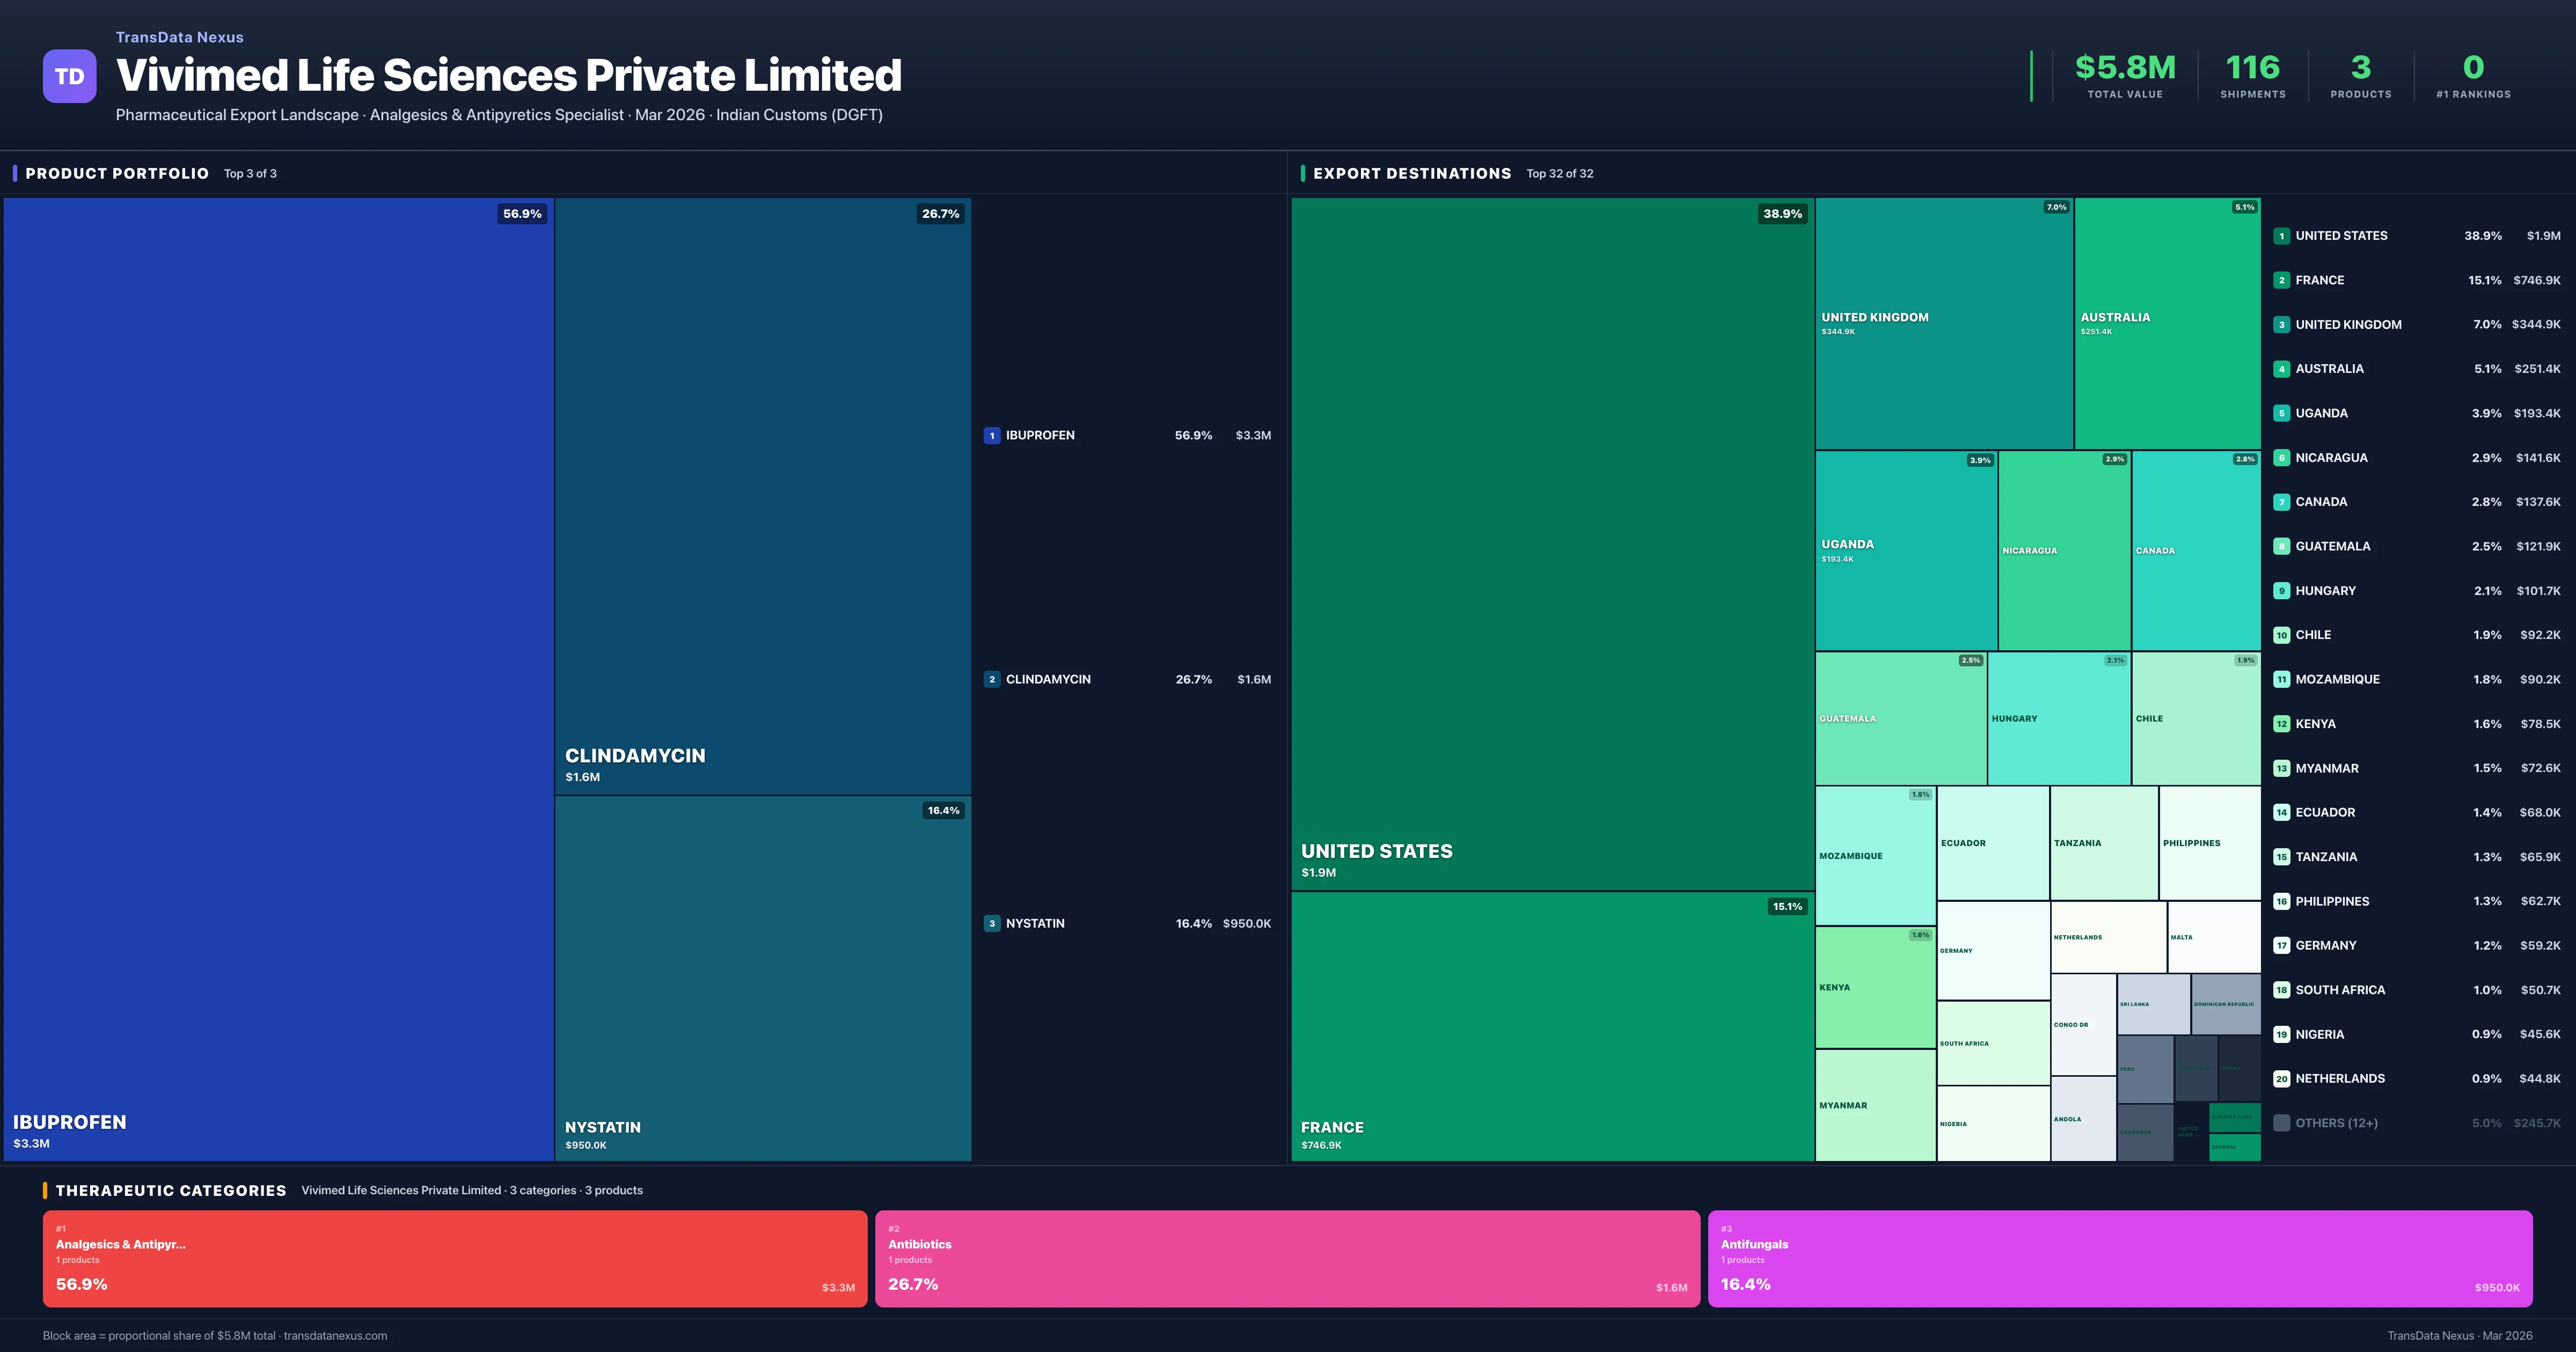The image size is (2576, 1352).
Task: Click rank badge 2 beside CLINDAMYCIN legend
Action: tap(991, 680)
